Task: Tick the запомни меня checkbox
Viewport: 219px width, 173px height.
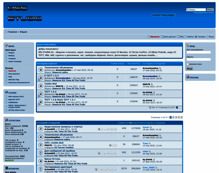Action: [188, 64]
